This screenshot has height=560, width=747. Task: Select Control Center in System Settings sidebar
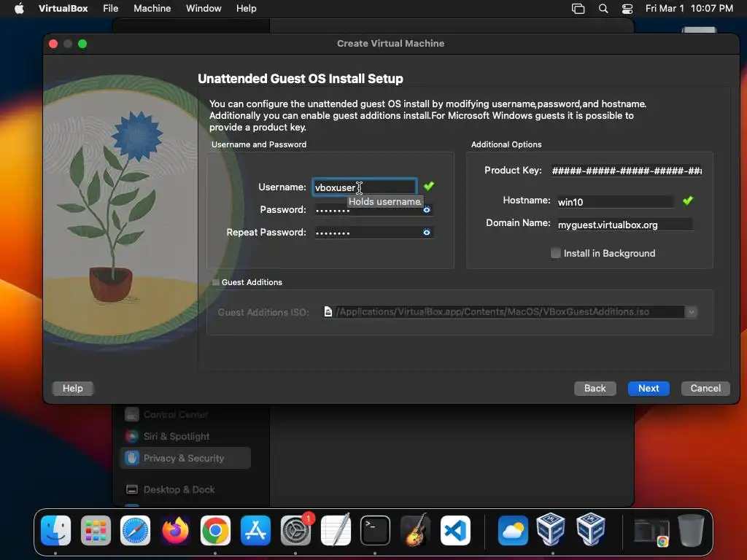click(x=185, y=414)
